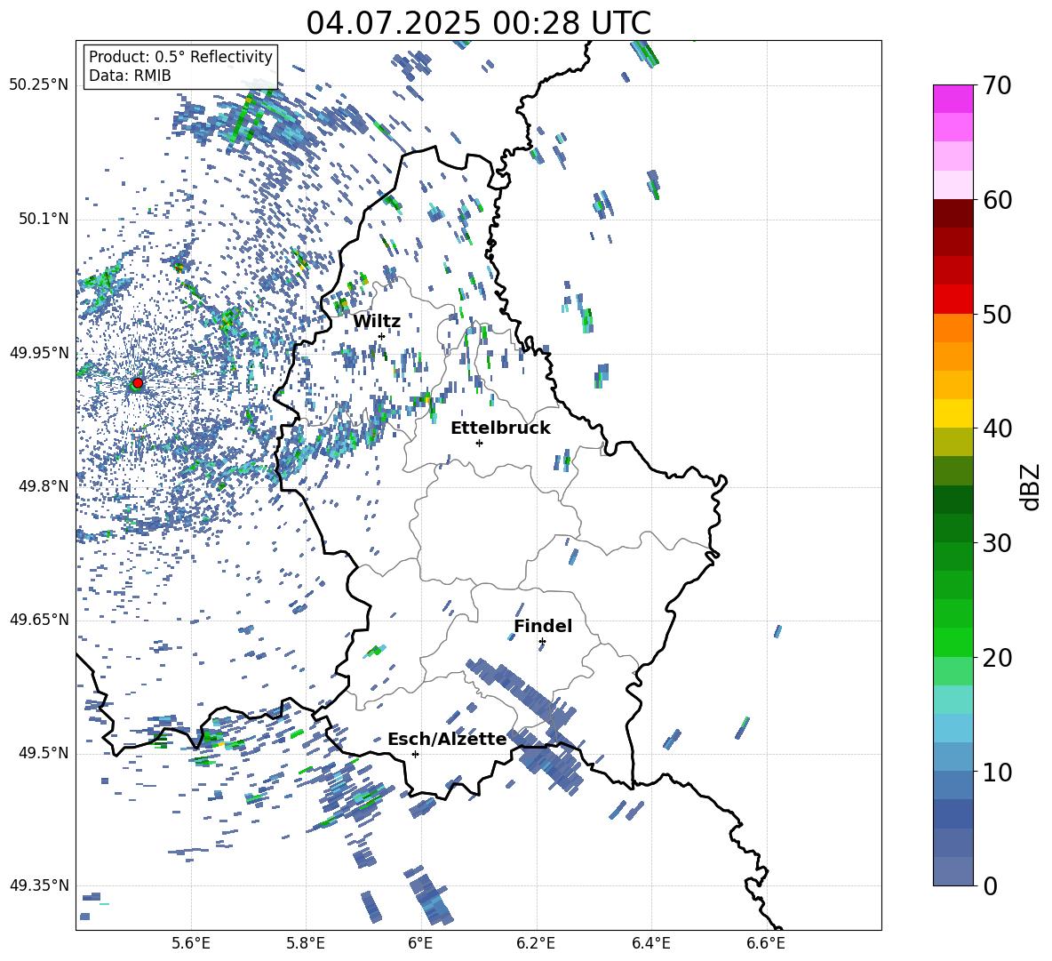1052x961 pixels.
Task: Pick the dark maroon swatch just below 60 dBZ
Action: coord(953,214)
